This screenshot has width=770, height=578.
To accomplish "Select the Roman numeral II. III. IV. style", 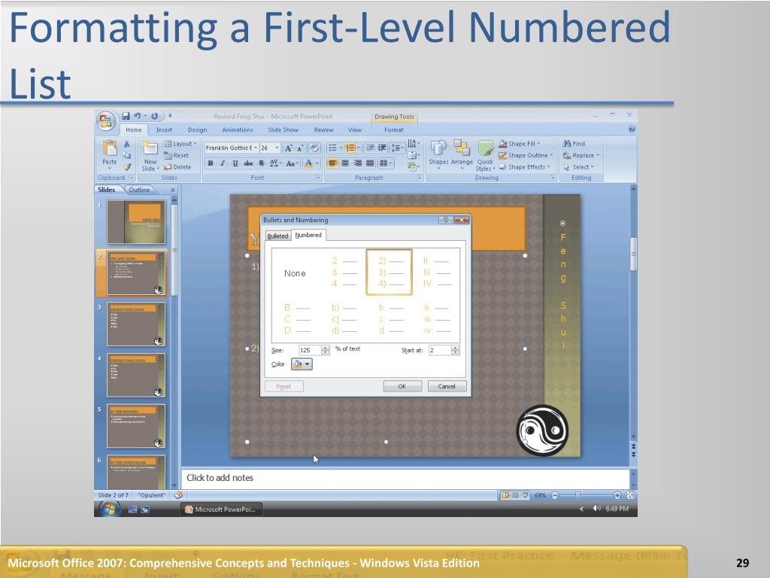I will coord(436,272).
